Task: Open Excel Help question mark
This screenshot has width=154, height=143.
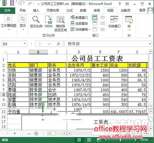Action: coord(120,4)
